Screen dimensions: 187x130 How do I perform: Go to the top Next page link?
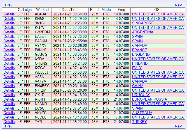(179, 5)
